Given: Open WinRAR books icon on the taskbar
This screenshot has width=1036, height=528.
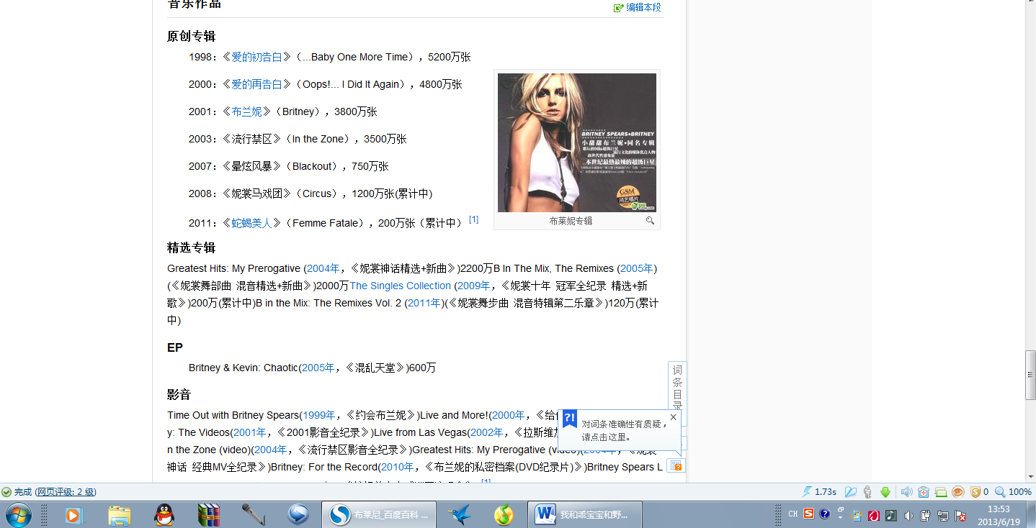Looking at the screenshot, I should click(x=209, y=515).
